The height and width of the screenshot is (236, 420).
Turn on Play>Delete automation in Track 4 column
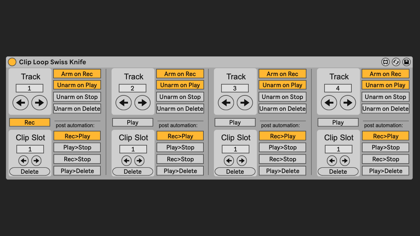tap(386, 171)
